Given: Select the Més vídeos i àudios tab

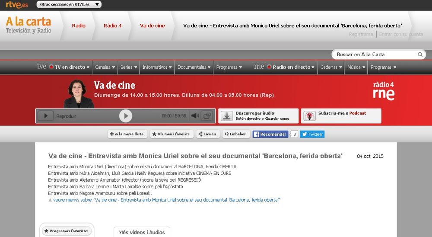Looking at the screenshot, I should point(142,232).
